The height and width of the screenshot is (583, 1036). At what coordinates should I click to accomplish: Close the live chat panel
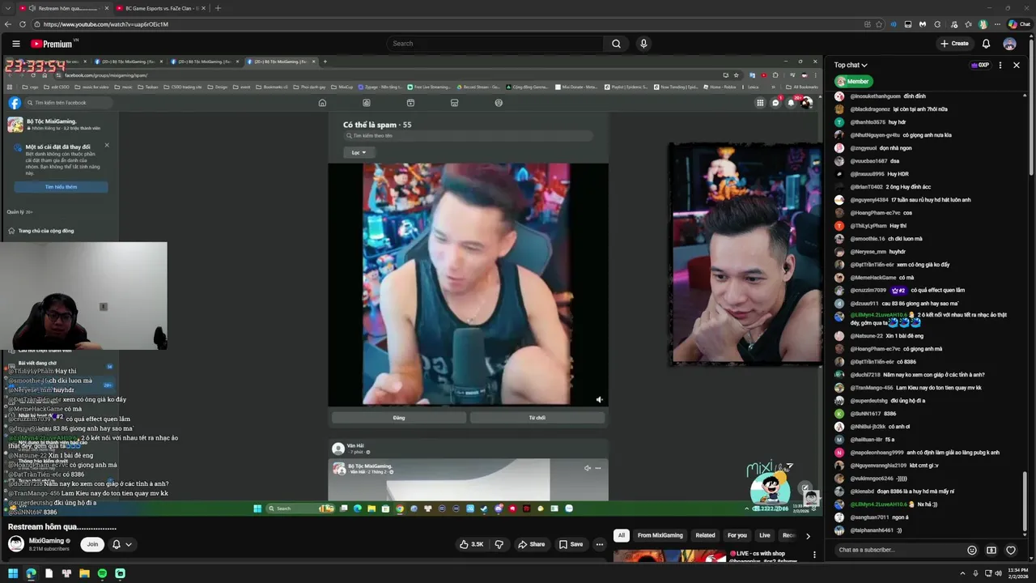[1017, 65]
